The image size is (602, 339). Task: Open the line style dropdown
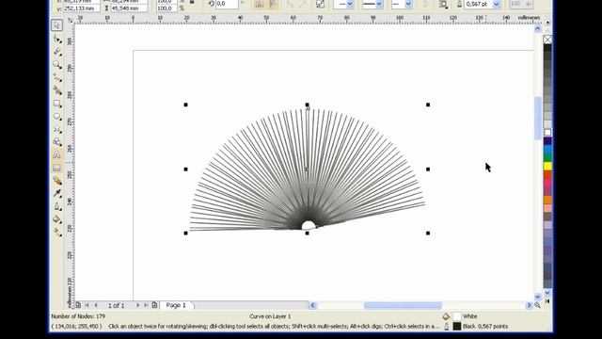tap(379, 4)
